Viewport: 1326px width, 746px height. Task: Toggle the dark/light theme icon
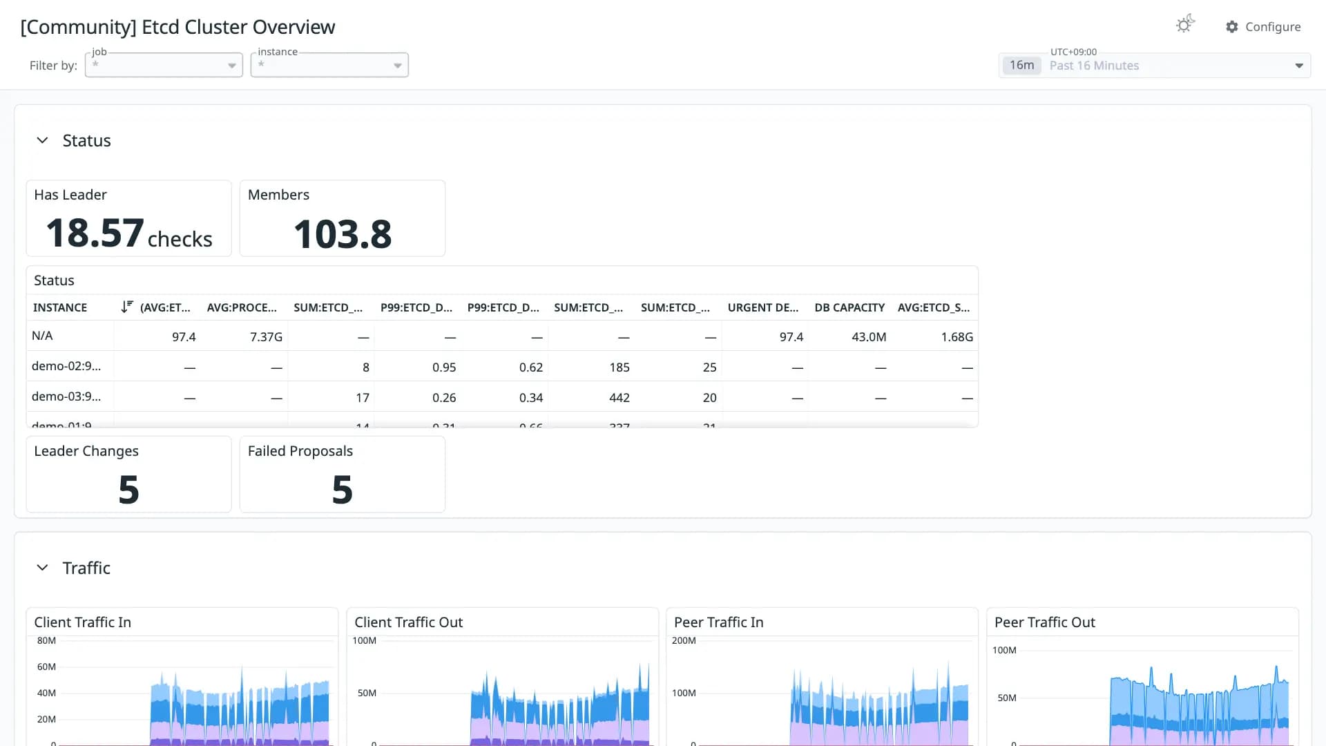tap(1185, 25)
